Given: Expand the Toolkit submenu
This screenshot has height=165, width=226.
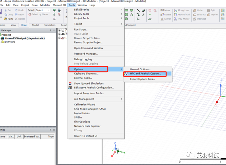Looking at the screenshot, I should pos(122,24).
